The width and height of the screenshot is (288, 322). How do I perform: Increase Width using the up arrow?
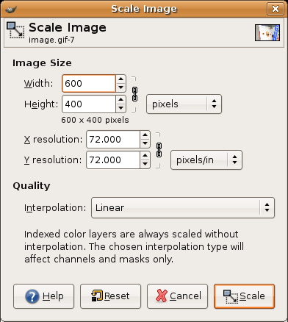(120, 79)
